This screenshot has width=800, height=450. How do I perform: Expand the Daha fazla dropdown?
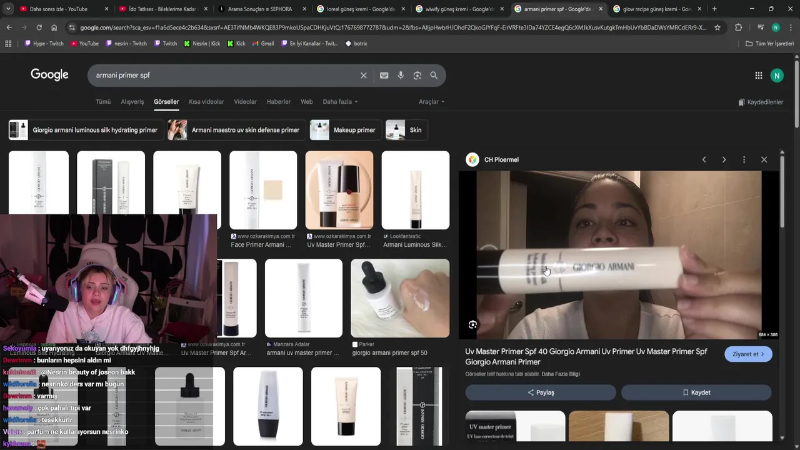[x=340, y=102]
